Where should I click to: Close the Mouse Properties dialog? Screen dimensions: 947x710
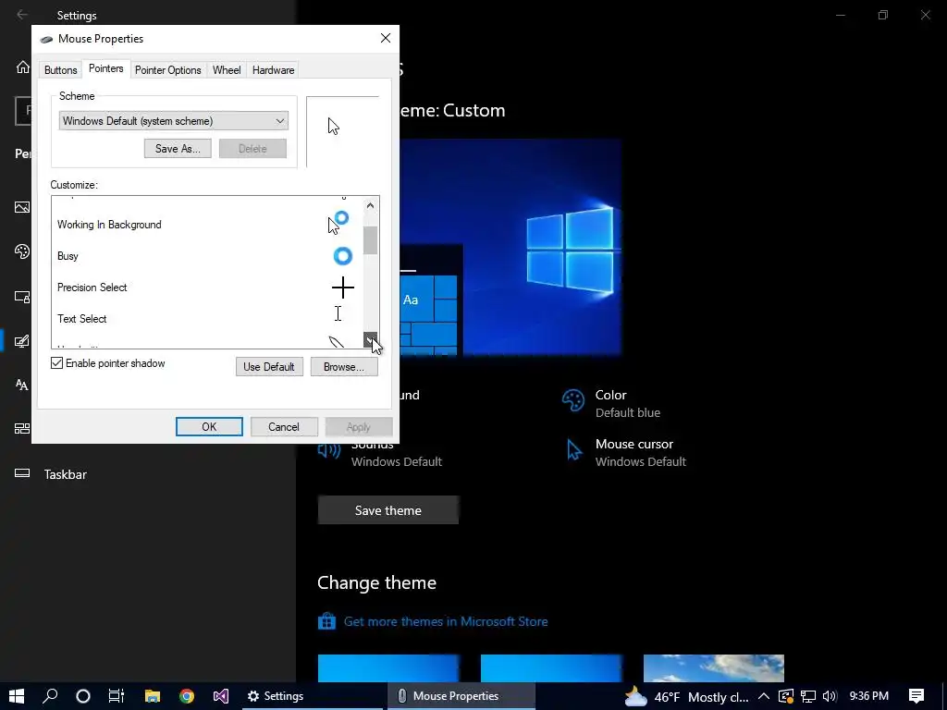coord(386,38)
